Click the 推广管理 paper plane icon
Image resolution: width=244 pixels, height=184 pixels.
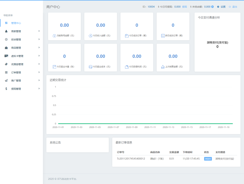(6, 81)
